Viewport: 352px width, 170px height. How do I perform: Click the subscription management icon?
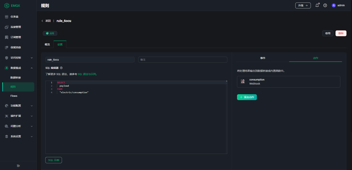click(x=7, y=37)
